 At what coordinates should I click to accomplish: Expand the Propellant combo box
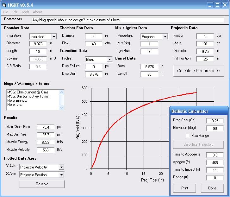point(165,37)
